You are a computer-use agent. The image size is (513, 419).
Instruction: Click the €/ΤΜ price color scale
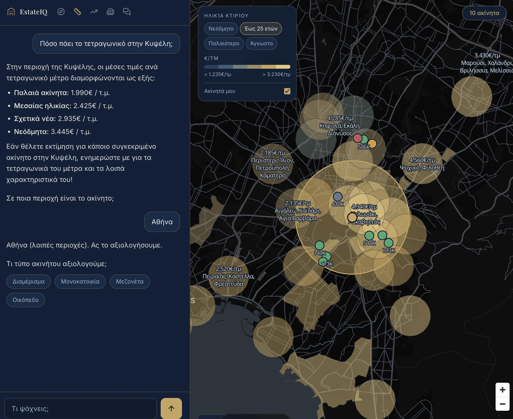pos(247,67)
